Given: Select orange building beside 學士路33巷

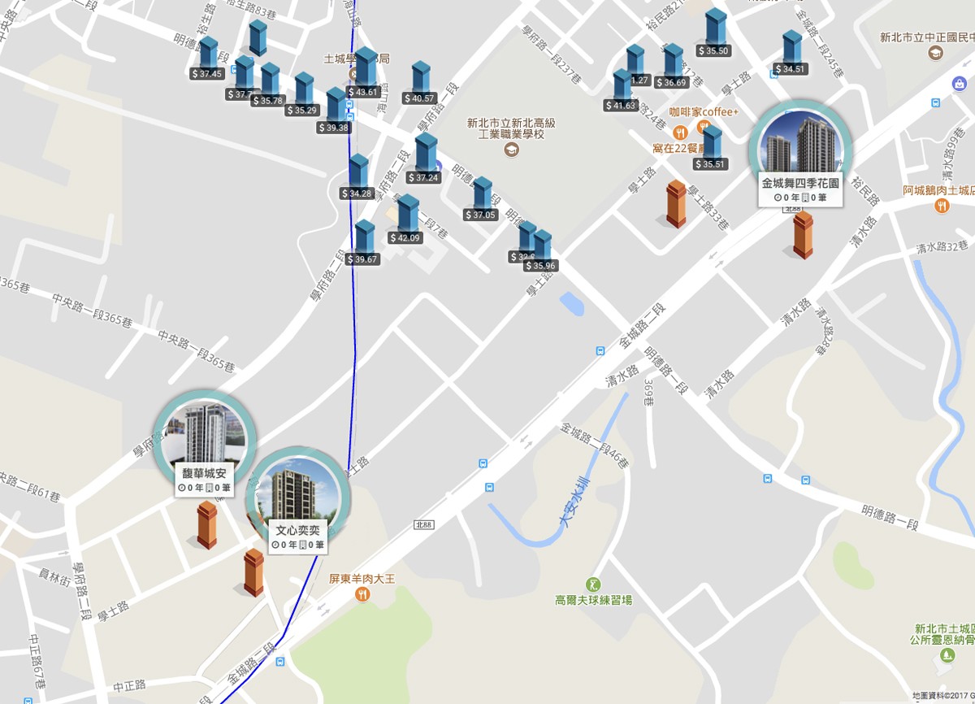Looking at the screenshot, I should pyautogui.click(x=676, y=202).
